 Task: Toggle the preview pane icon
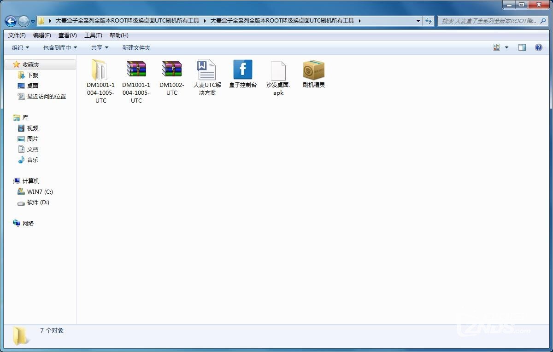(x=522, y=47)
